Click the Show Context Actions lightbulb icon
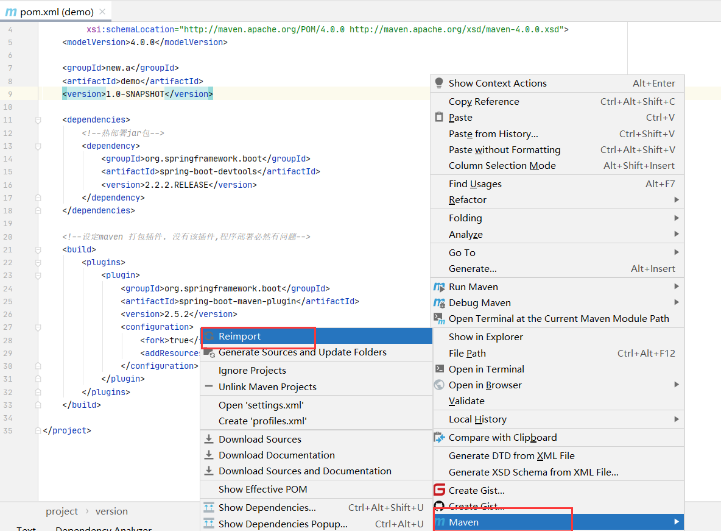 pyautogui.click(x=439, y=83)
